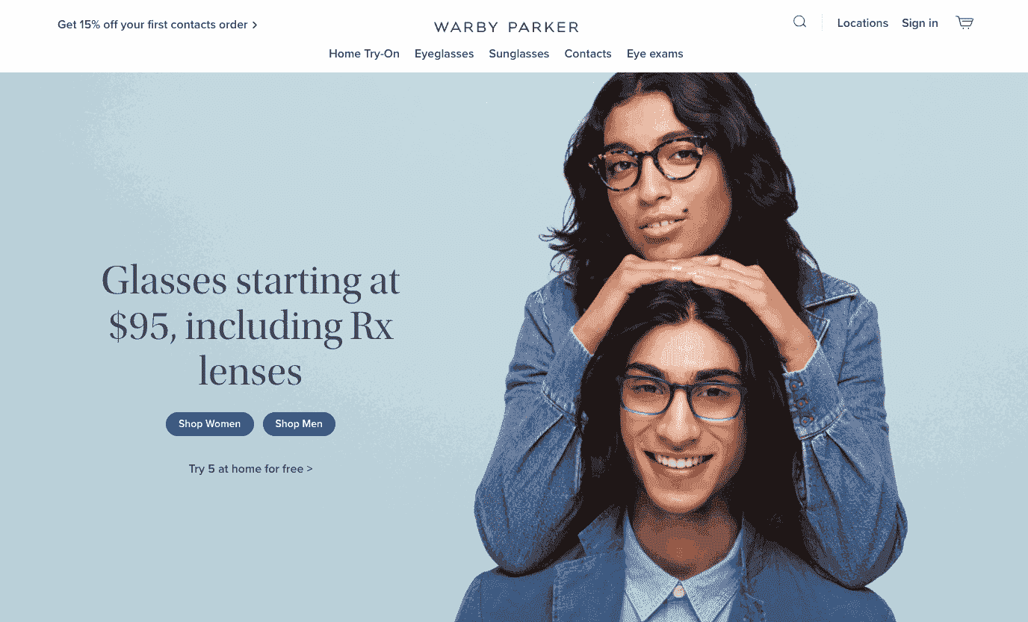Click the Glasses starting at $95 headline
The height and width of the screenshot is (622, 1028).
[x=251, y=326]
